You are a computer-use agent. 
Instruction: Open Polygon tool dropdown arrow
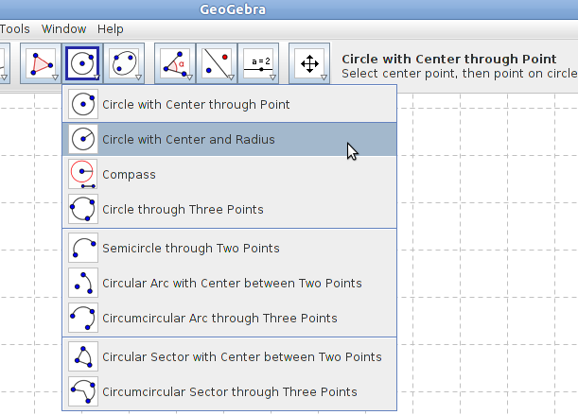55,77
